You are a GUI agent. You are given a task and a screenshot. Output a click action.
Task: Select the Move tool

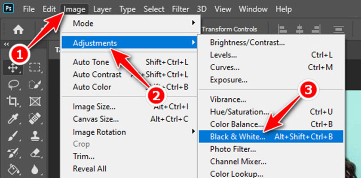pyautogui.click(x=12, y=68)
